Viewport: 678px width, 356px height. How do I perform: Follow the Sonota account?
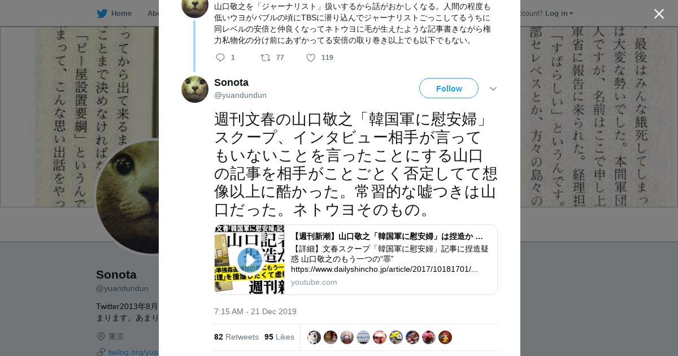click(449, 89)
